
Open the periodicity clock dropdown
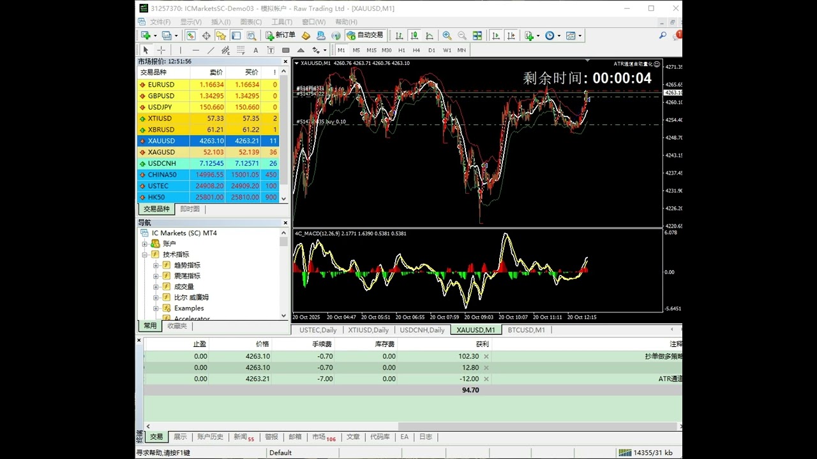coord(553,36)
